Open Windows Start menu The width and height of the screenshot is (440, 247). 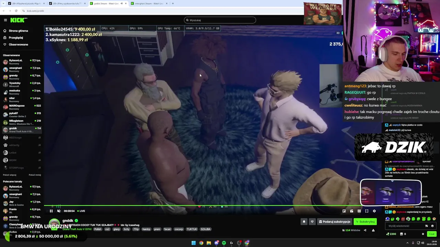194,243
